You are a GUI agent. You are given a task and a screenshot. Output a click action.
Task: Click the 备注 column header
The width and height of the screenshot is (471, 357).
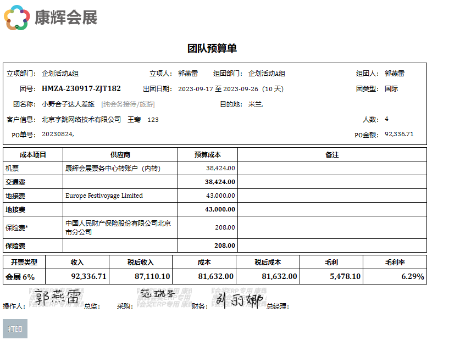[x=332, y=155]
